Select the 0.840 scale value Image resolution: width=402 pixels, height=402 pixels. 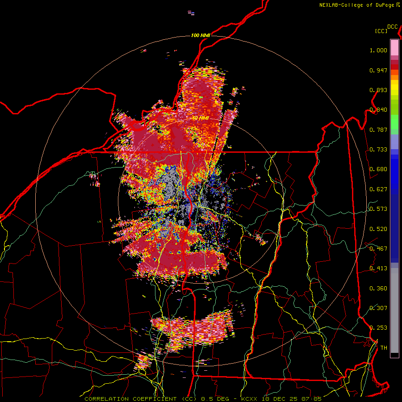coord(378,110)
